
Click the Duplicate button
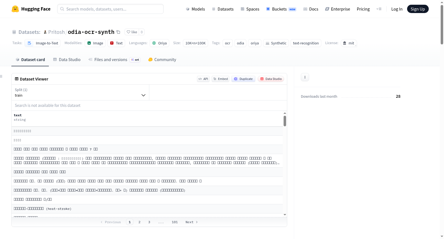point(243,79)
